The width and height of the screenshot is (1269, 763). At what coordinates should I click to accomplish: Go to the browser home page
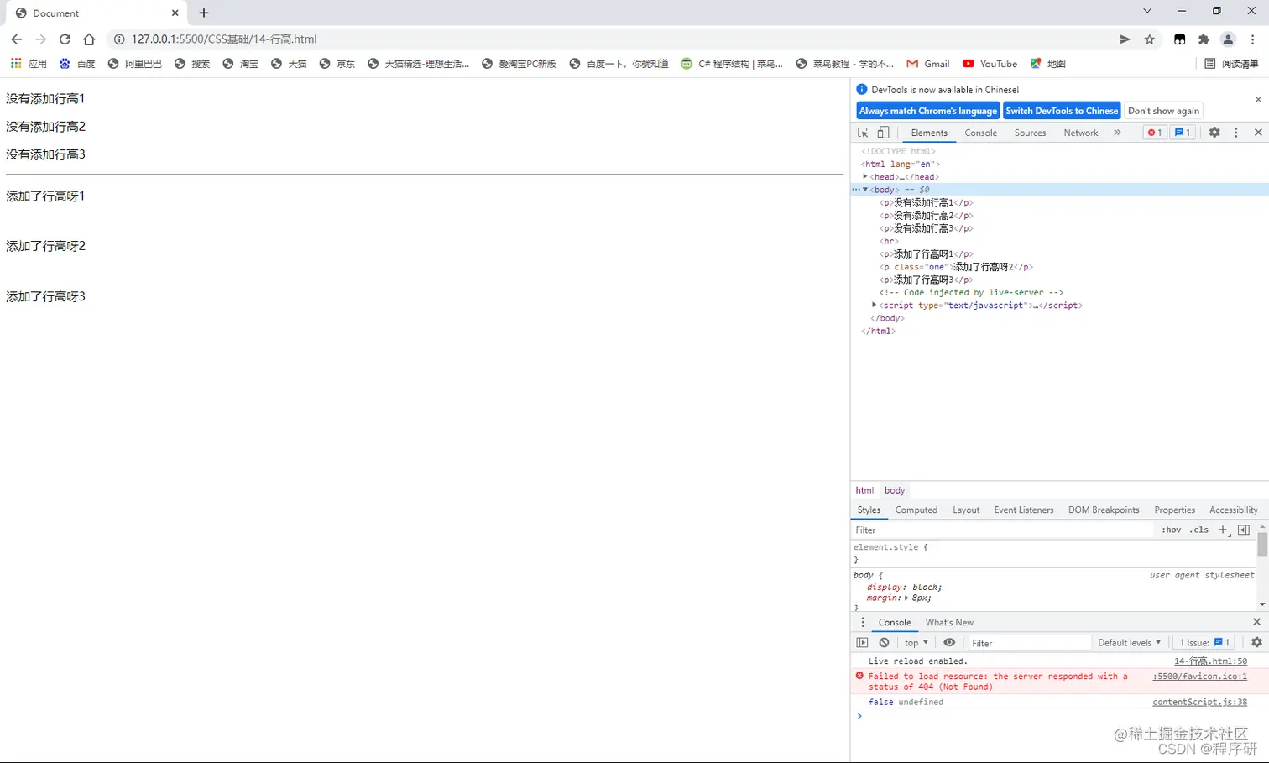point(89,39)
